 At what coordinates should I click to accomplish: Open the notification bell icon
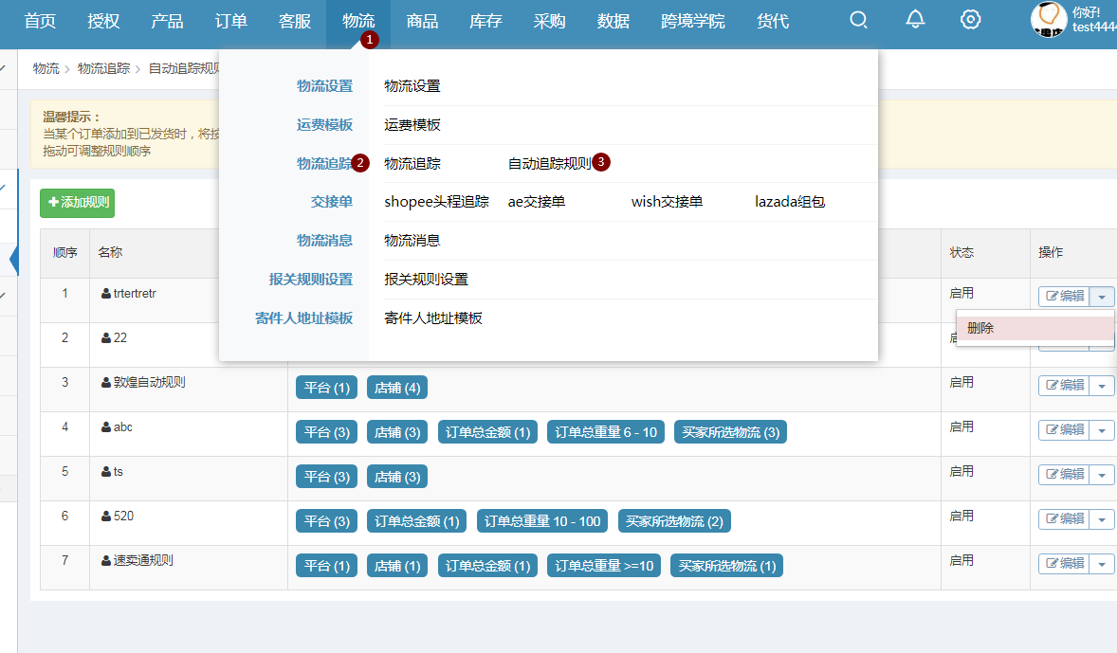915,20
